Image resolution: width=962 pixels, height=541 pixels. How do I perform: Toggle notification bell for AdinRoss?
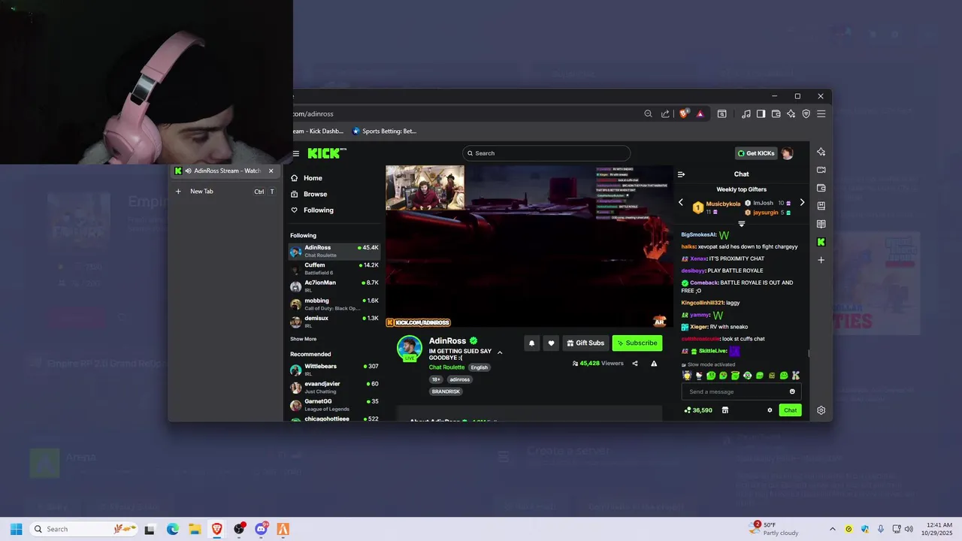pyautogui.click(x=531, y=343)
